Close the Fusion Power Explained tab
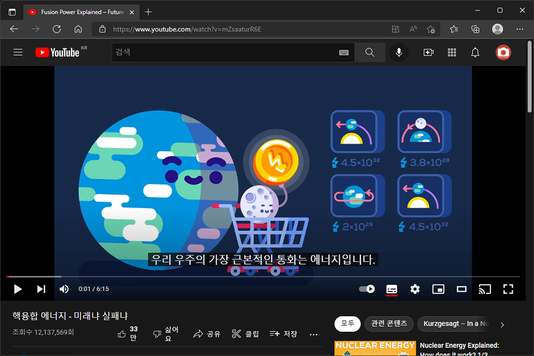The height and width of the screenshot is (356, 534). pos(132,12)
